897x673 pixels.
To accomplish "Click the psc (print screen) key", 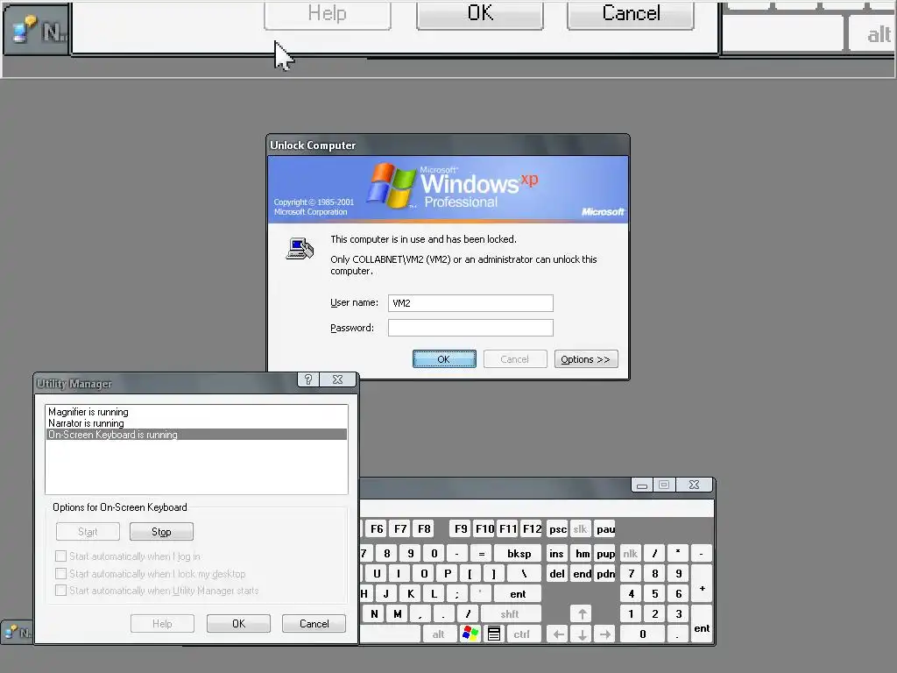I will [x=558, y=528].
